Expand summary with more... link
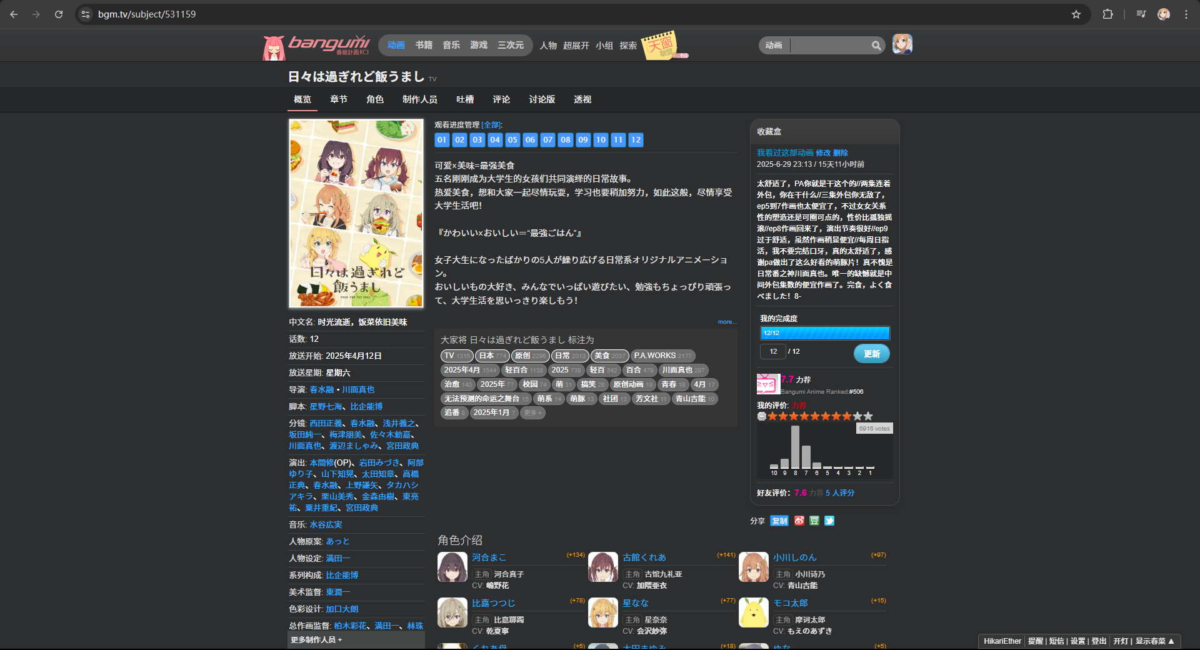This screenshot has height=650, width=1200. [727, 322]
